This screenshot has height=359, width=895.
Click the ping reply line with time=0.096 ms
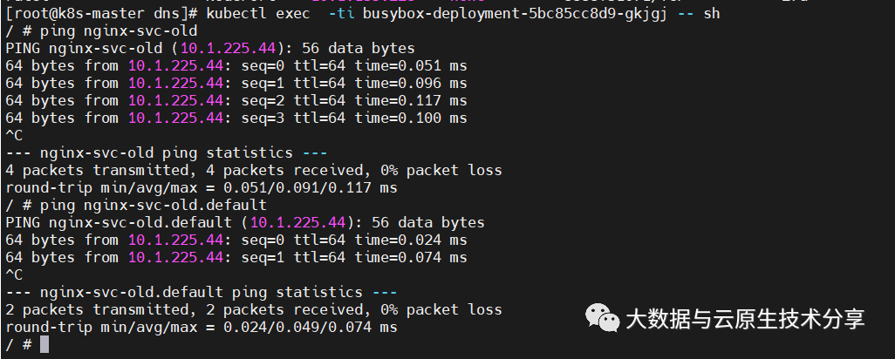(236, 83)
